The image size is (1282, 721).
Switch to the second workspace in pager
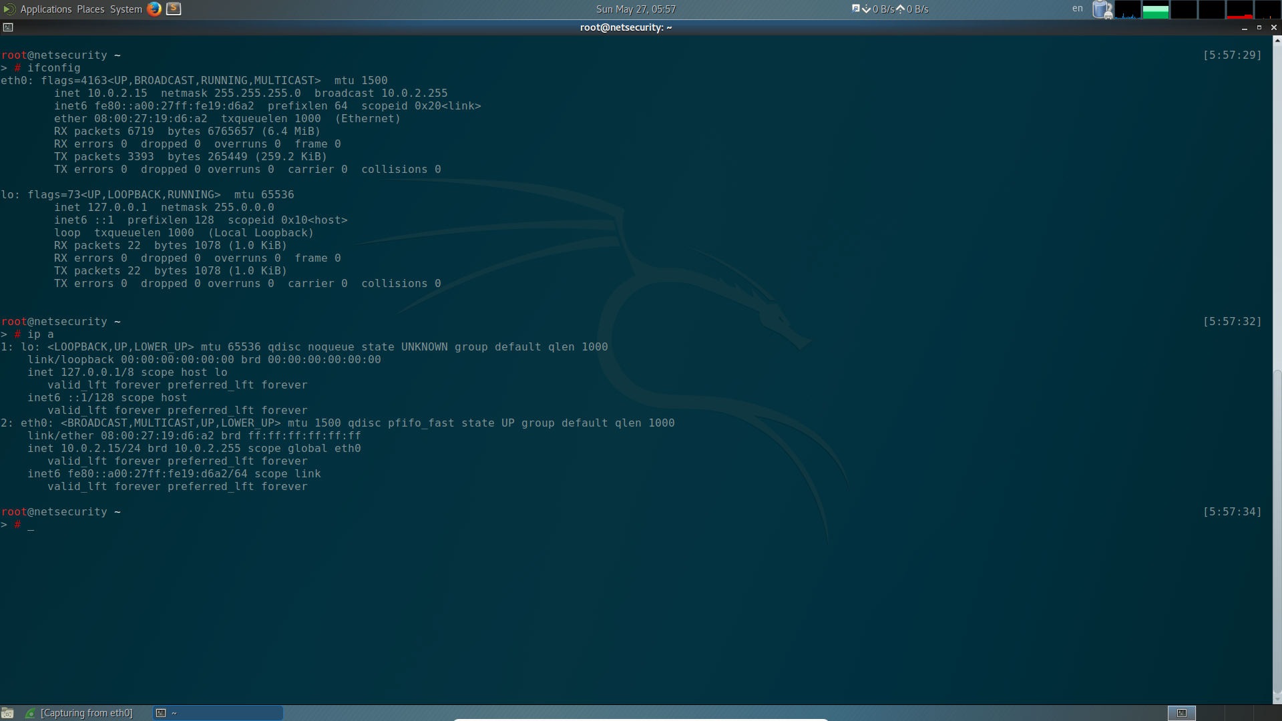point(1211,713)
